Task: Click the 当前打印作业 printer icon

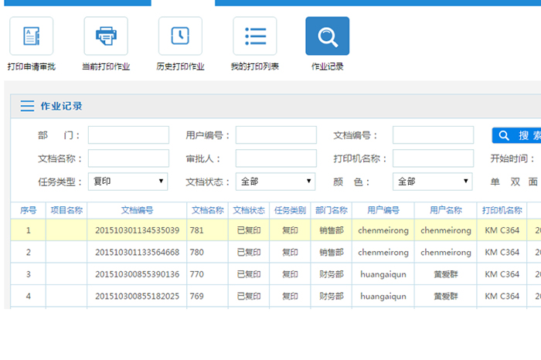Action: pos(106,36)
